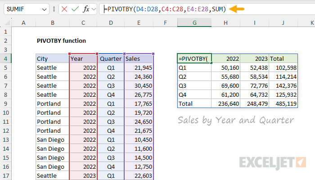Click the sales value 17,765

[139, 103]
